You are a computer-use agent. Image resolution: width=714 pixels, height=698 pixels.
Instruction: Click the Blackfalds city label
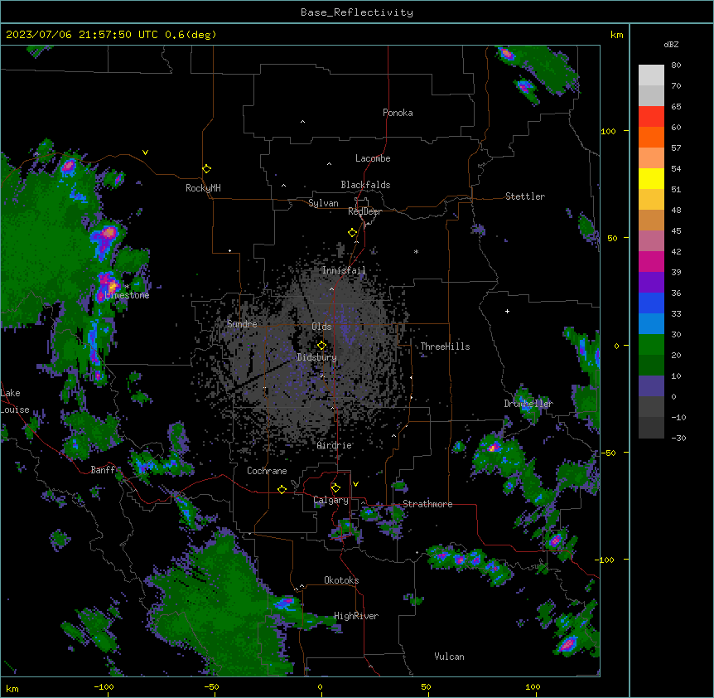[x=365, y=185]
